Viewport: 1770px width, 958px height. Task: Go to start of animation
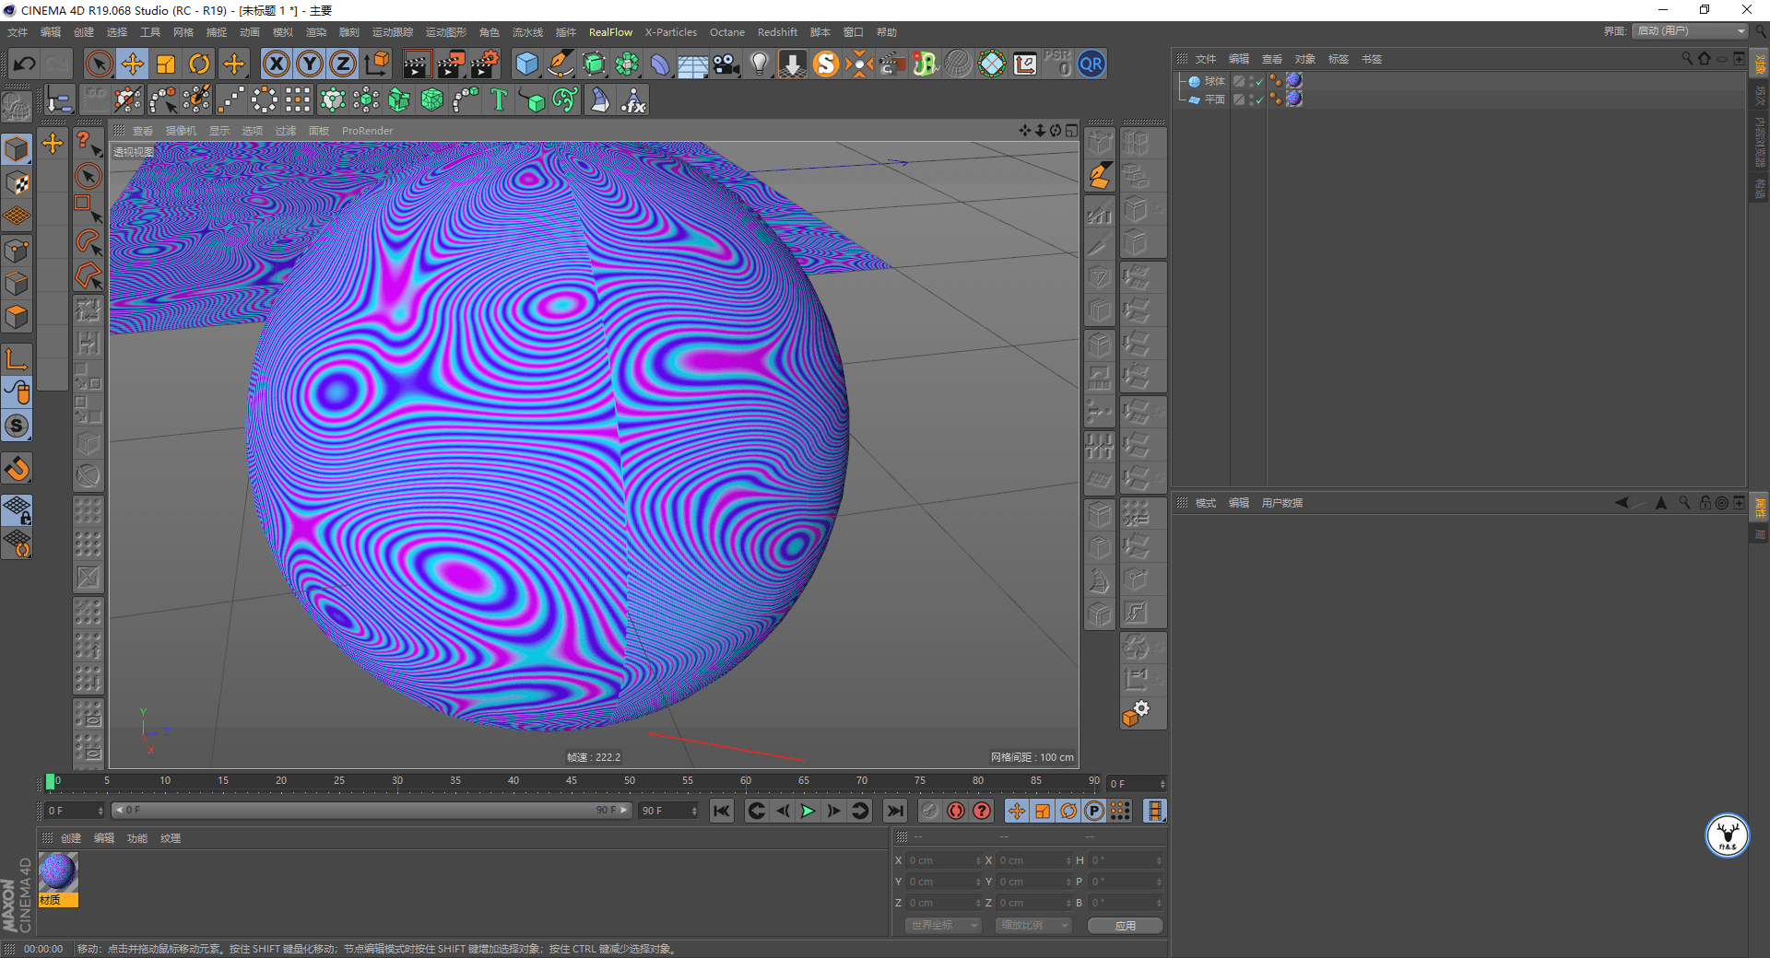coord(721,811)
